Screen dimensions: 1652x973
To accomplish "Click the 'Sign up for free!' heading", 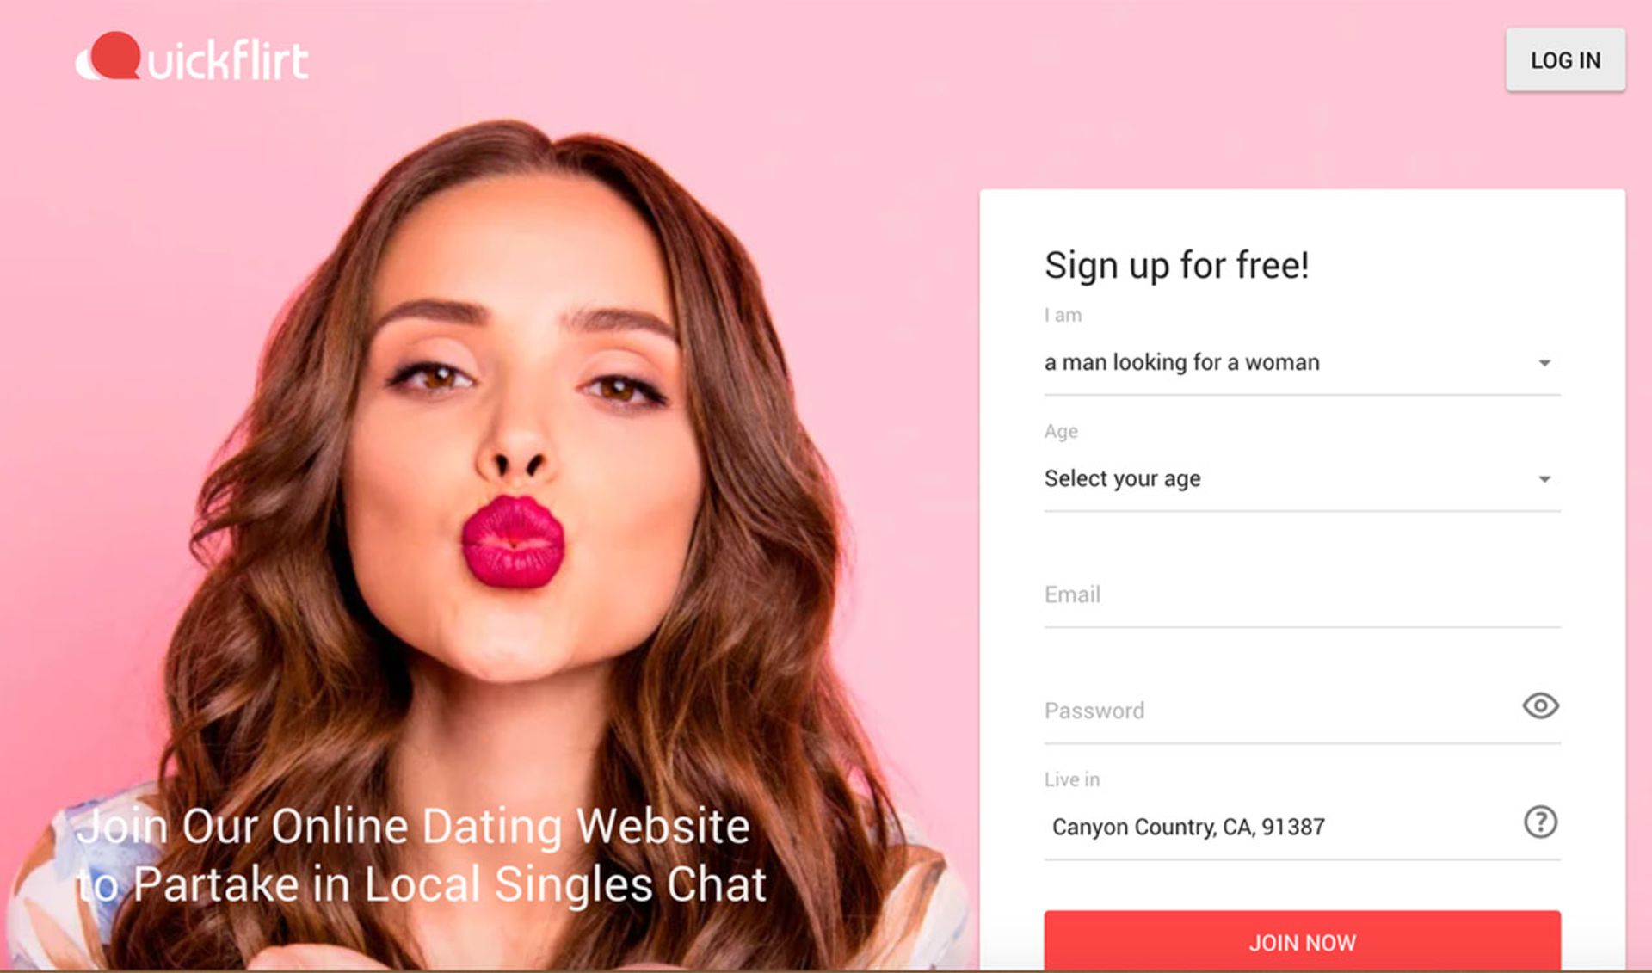I will click(1176, 265).
